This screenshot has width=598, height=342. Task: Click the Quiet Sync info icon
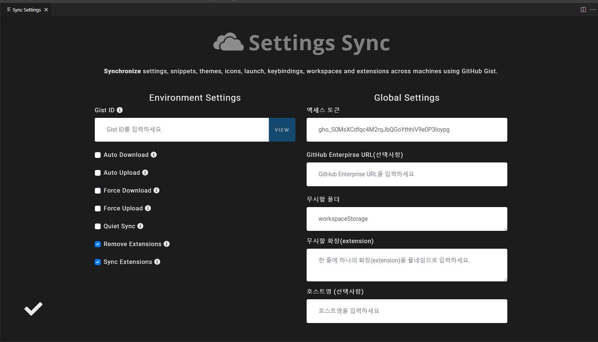[140, 226]
